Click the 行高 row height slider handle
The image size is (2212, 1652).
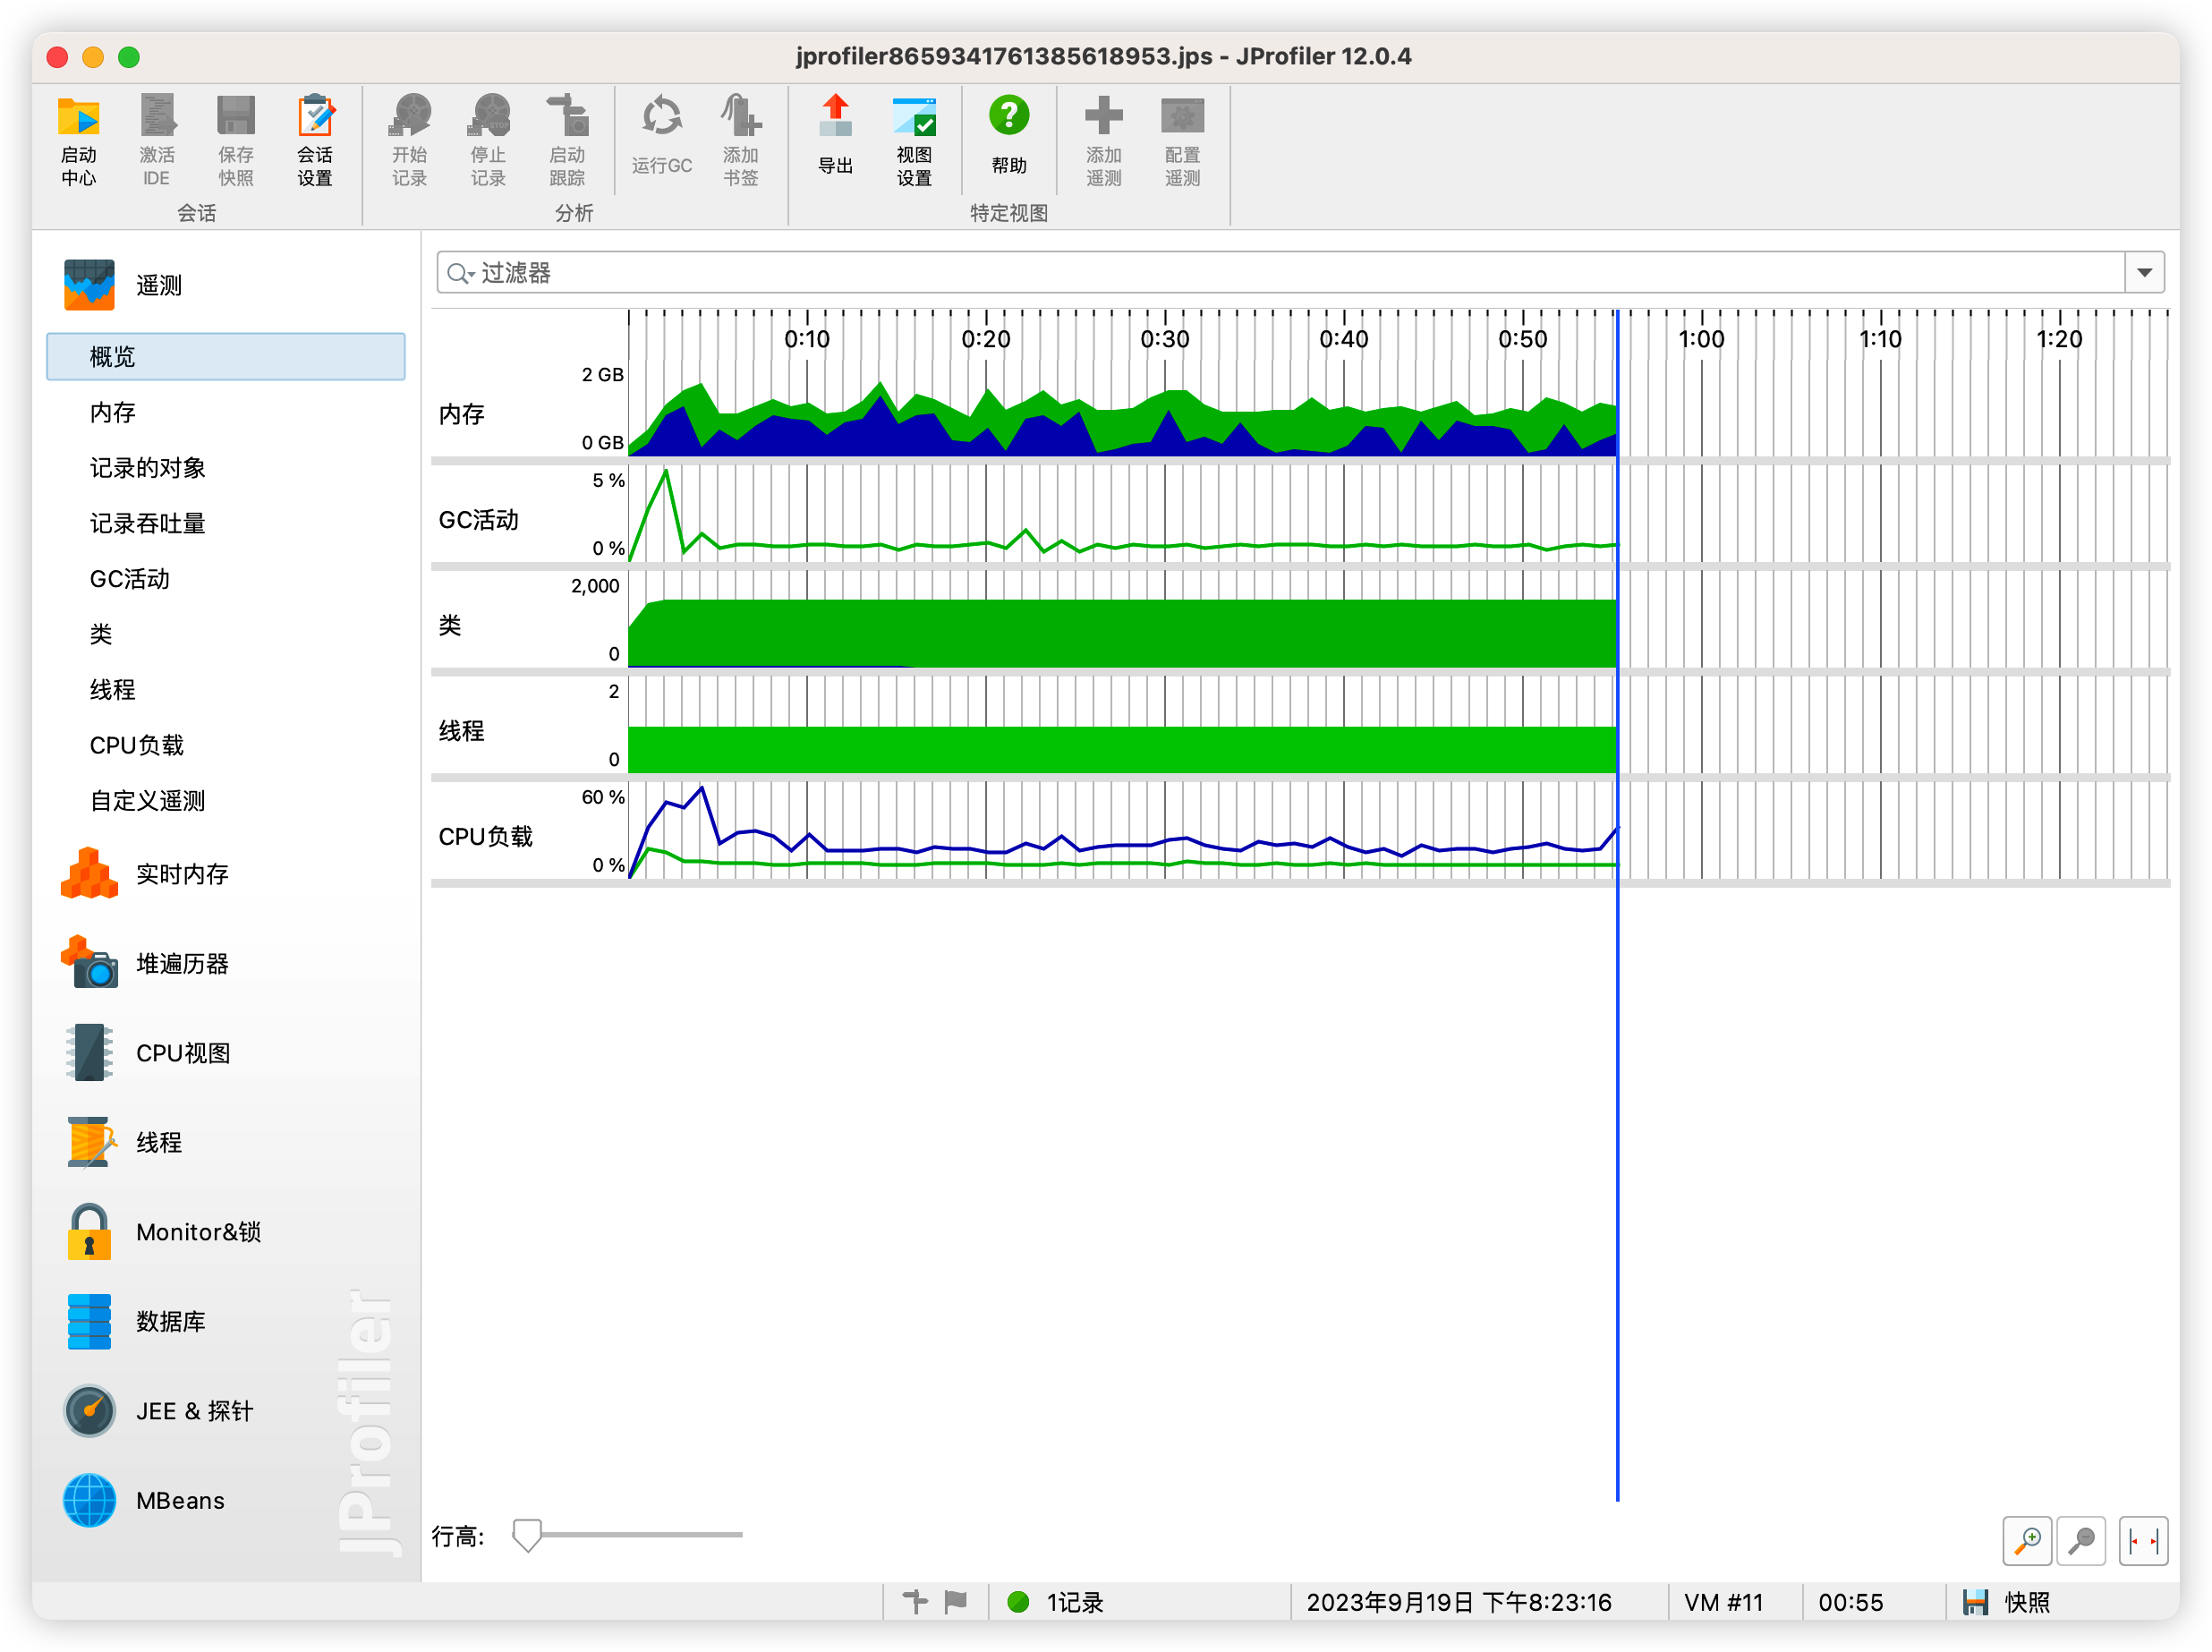tap(526, 1534)
